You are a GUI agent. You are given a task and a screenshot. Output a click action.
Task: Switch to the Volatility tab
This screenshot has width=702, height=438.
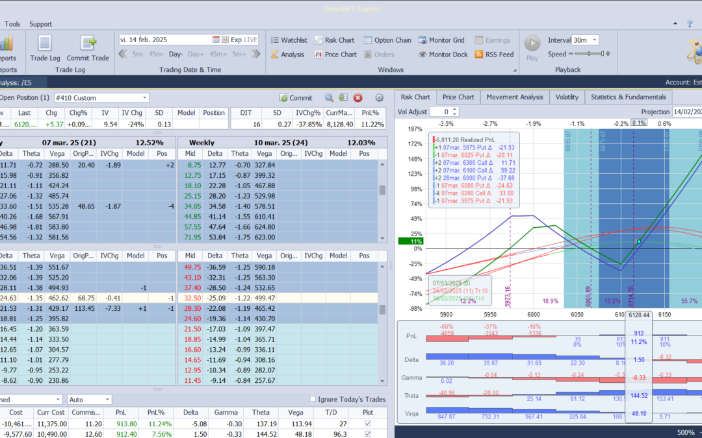click(567, 97)
